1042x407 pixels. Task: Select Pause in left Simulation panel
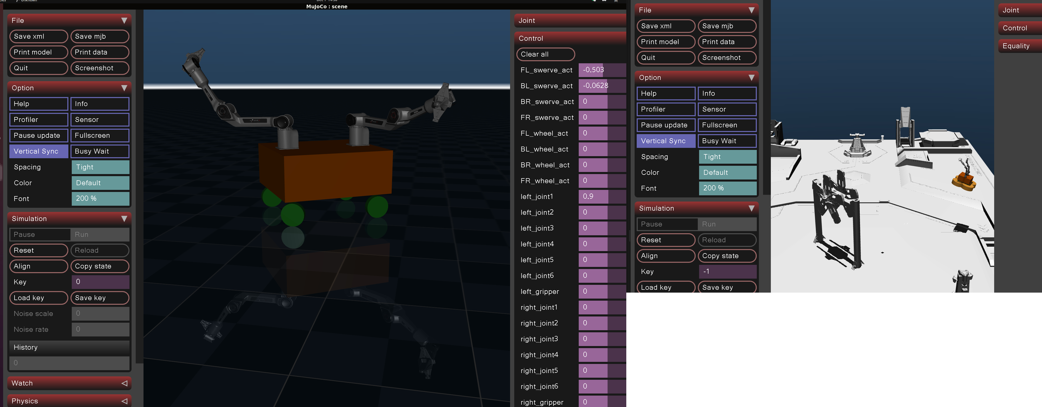[x=40, y=234]
